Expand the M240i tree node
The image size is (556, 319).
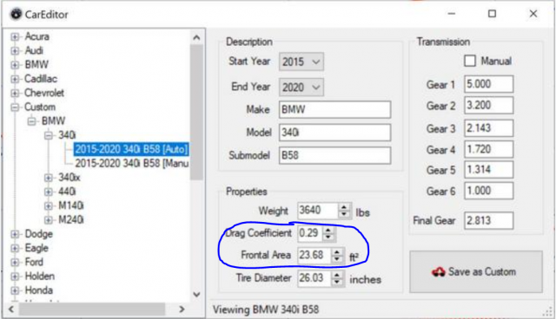click(49, 220)
